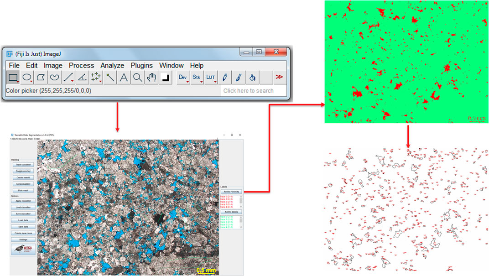The height and width of the screenshot is (276, 489).
Task: Click the Load data button
Action: [x=23, y=220]
